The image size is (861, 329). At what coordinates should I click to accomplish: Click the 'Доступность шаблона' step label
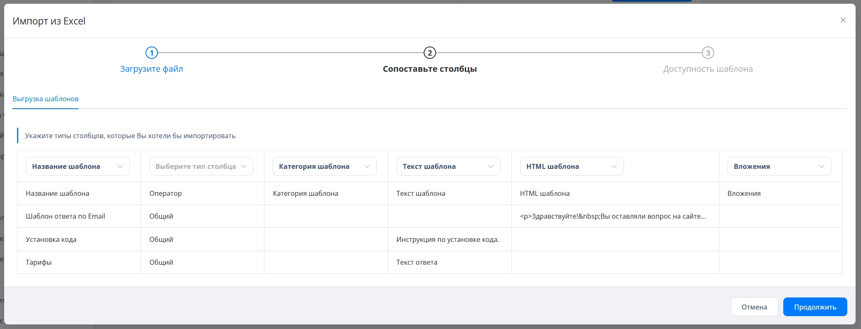[708, 69]
